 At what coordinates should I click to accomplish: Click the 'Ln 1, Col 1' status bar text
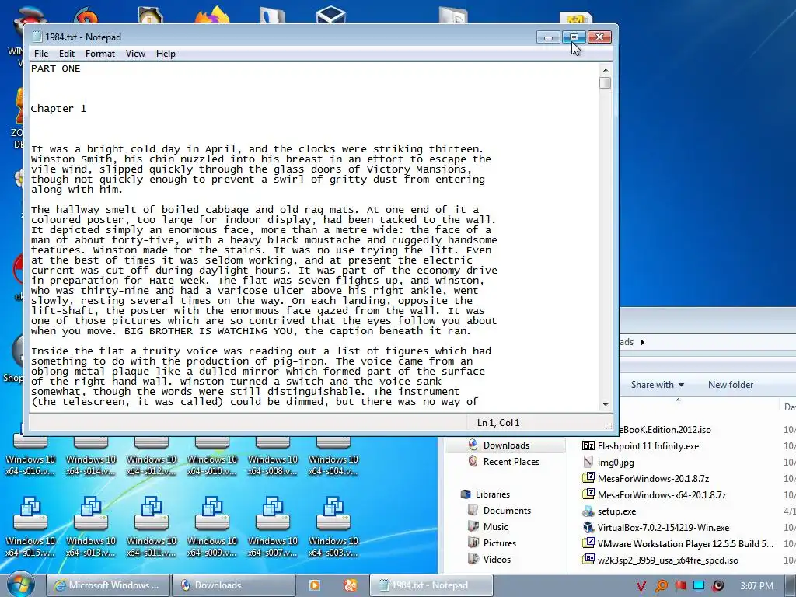498,422
